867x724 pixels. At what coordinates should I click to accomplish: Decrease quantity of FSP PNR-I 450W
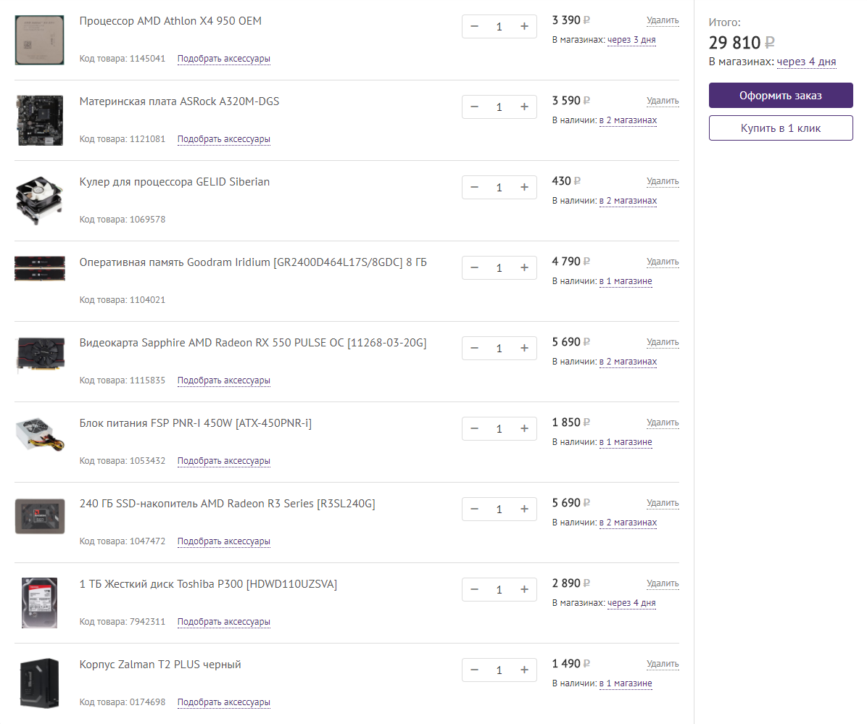pyautogui.click(x=475, y=429)
